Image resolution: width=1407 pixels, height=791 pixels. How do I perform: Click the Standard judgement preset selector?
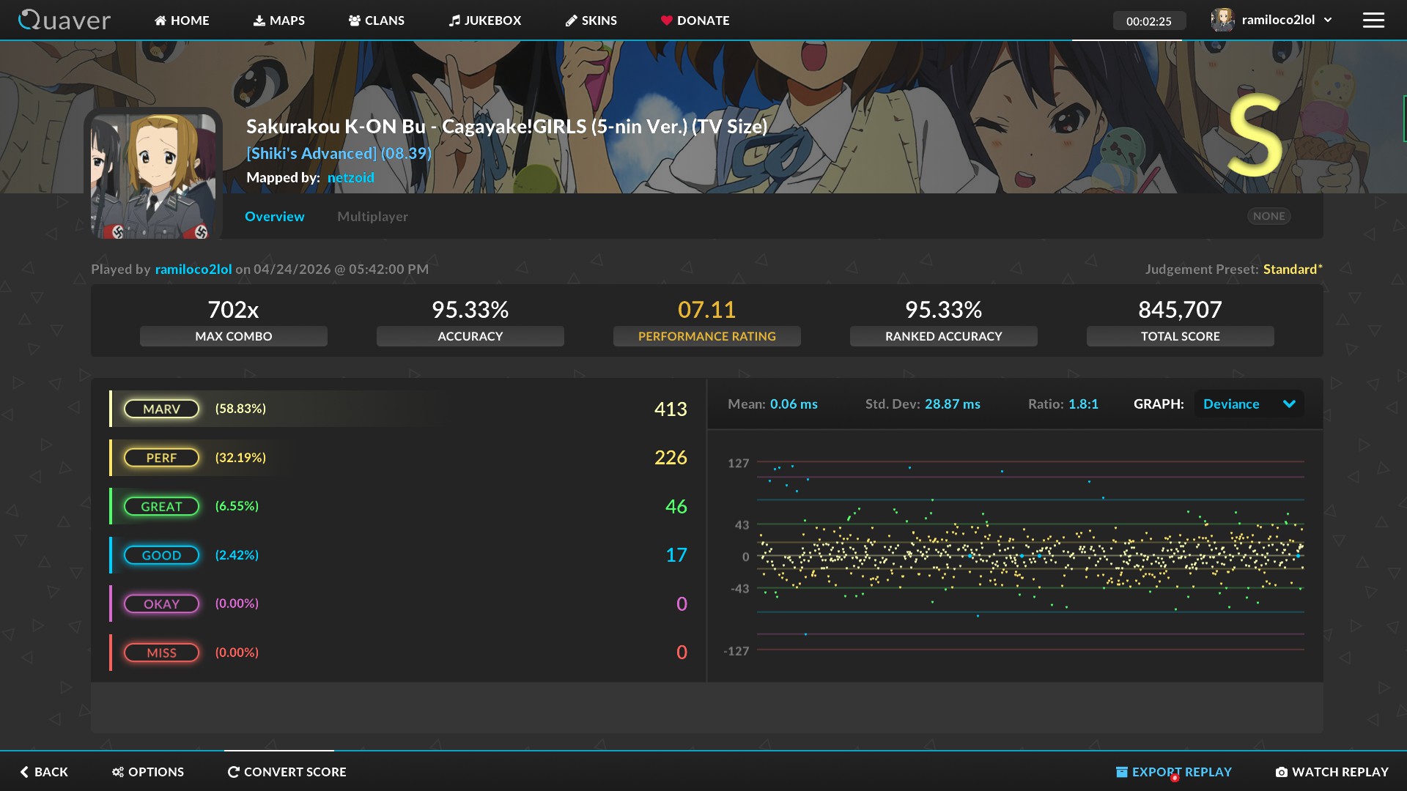click(x=1292, y=269)
